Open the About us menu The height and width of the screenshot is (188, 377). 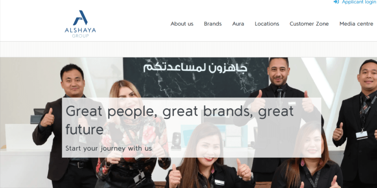[x=182, y=24]
